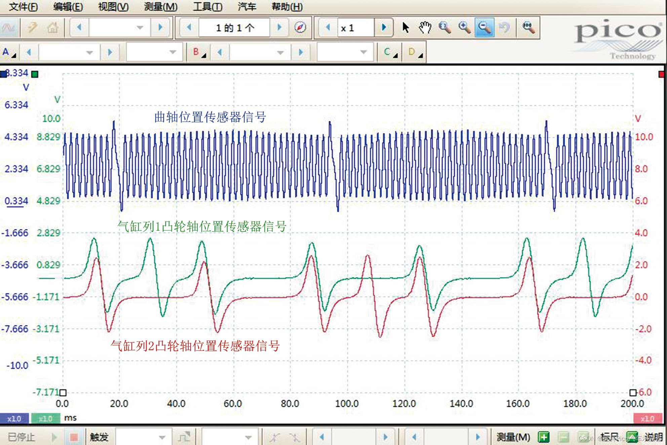Open the 工具(T) menu
Viewport: 667px width, 445px height.
[x=207, y=6]
